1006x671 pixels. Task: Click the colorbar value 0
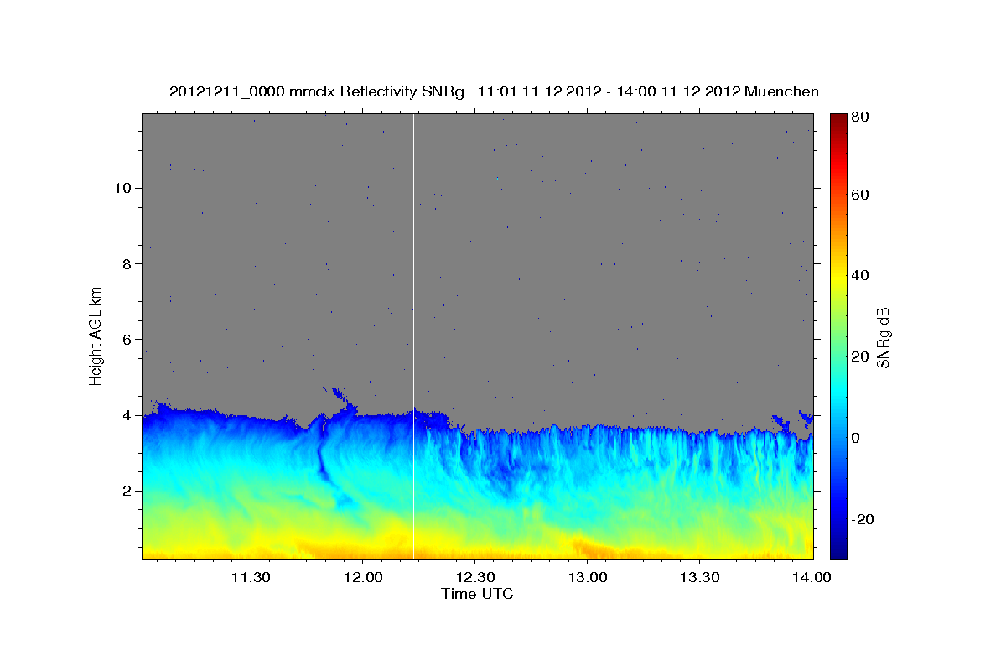[857, 438]
